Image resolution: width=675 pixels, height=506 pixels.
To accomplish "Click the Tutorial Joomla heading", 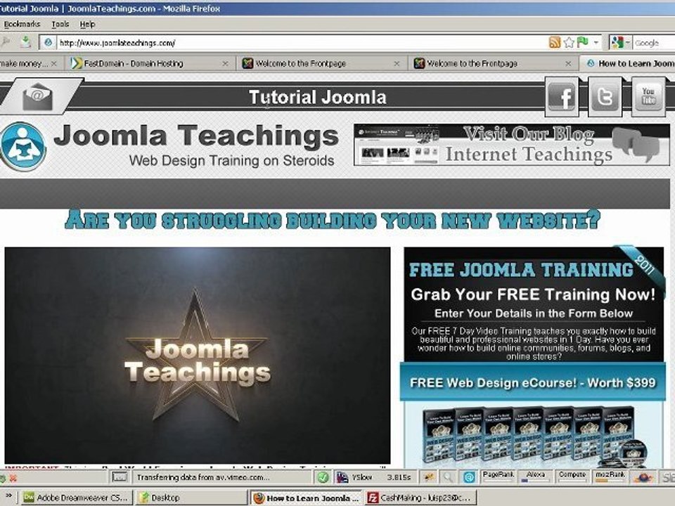I will point(318,97).
